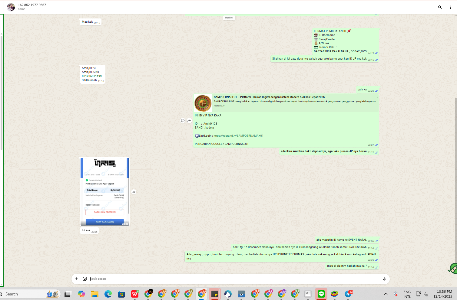Open the letter A app on the taskbar
The image size is (457, 300).
[x=308, y=294]
